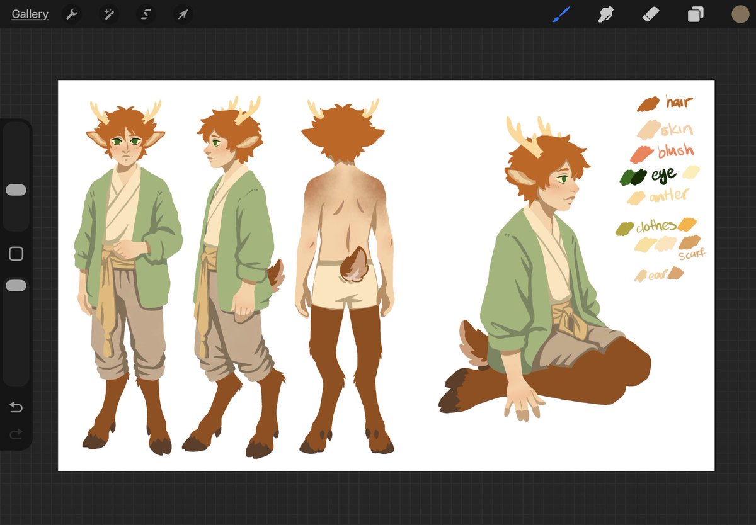Open the Actions wrench menu
This screenshot has width=756, height=525.
(72, 14)
